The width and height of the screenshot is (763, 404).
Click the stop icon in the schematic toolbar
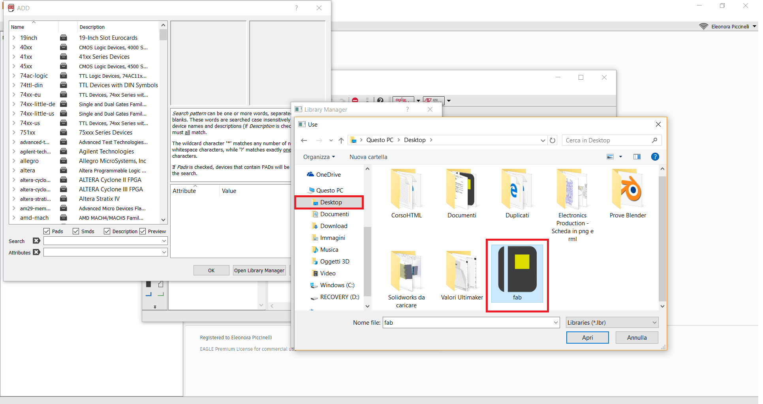[x=355, y=100]
